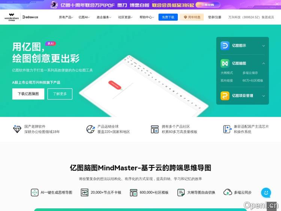Collapse the 亿图脑图 section chevron
281x211 pixels.
tap(264, 63)
